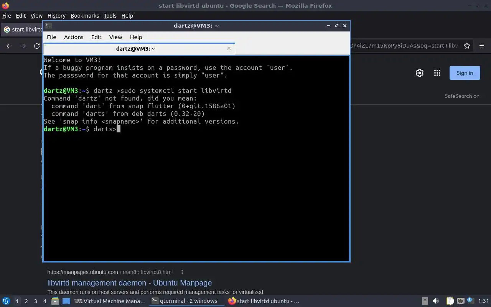Switch to workspace 4
This screenshot has width=491, height=307.
(x=44, y=301)
